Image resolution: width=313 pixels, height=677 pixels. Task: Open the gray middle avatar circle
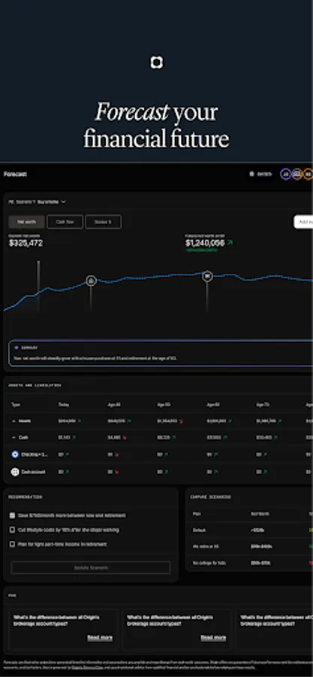point(296,174)
